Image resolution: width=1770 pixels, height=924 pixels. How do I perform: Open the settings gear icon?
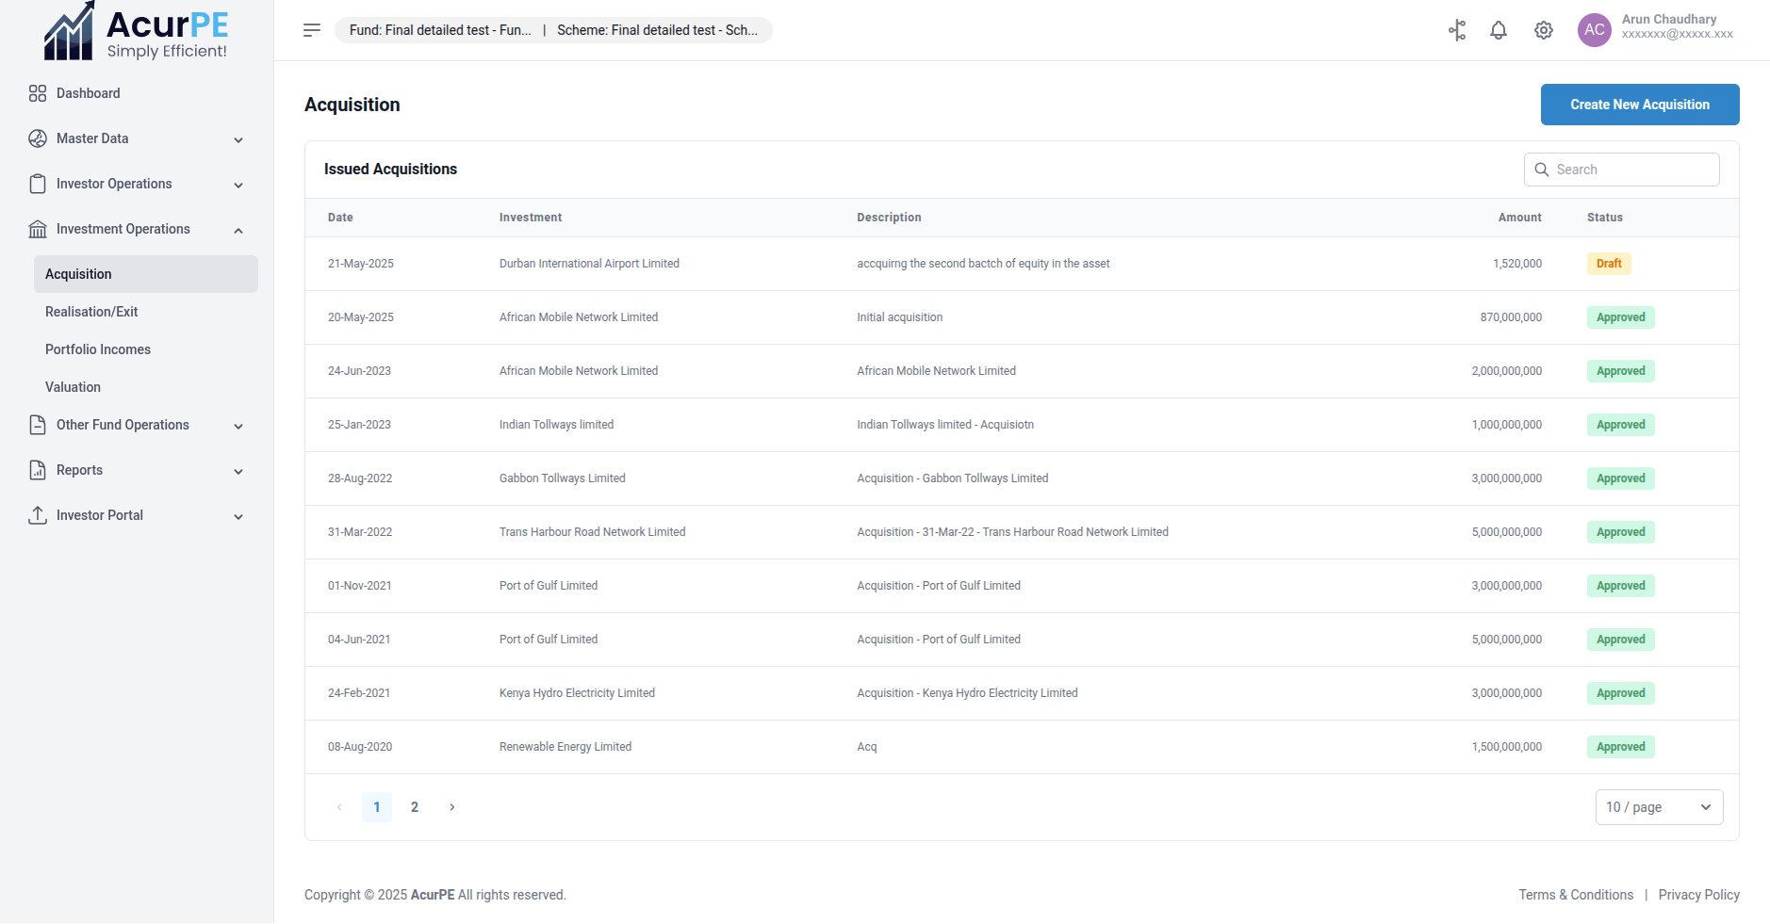click(1543, 30)
